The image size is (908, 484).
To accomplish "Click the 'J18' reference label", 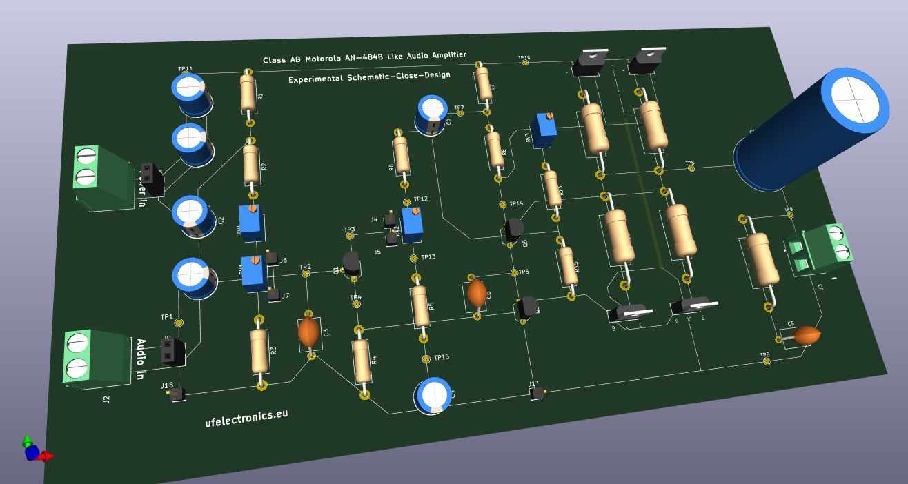I will click(x=167, y=385).
